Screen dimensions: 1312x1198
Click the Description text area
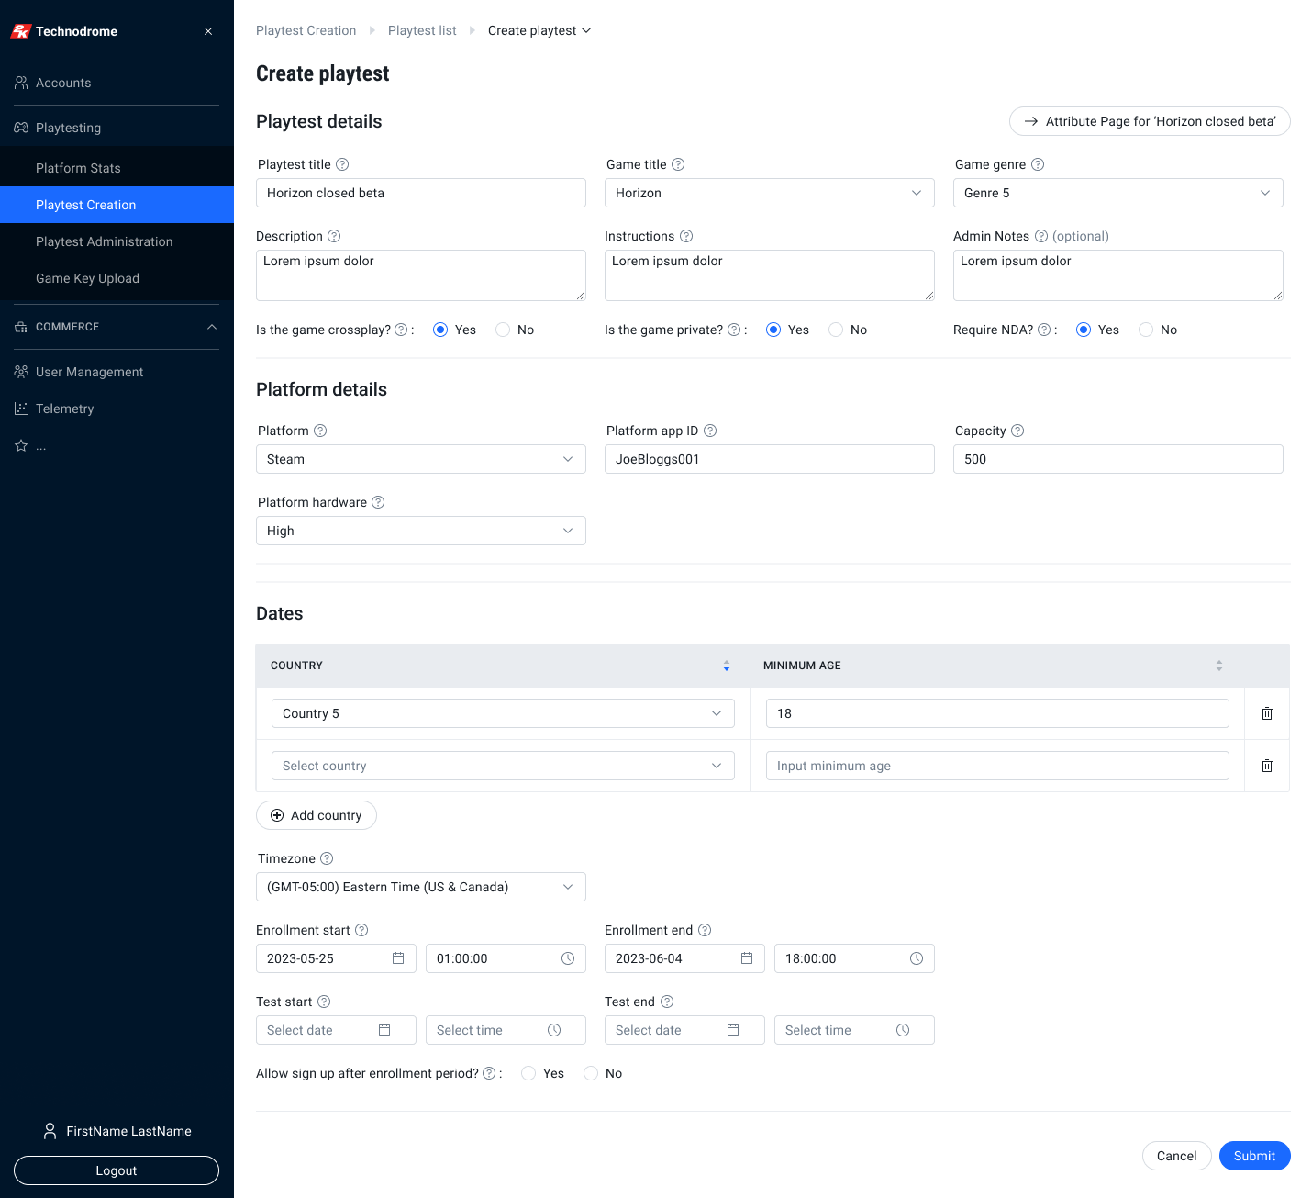pos(421,275)
